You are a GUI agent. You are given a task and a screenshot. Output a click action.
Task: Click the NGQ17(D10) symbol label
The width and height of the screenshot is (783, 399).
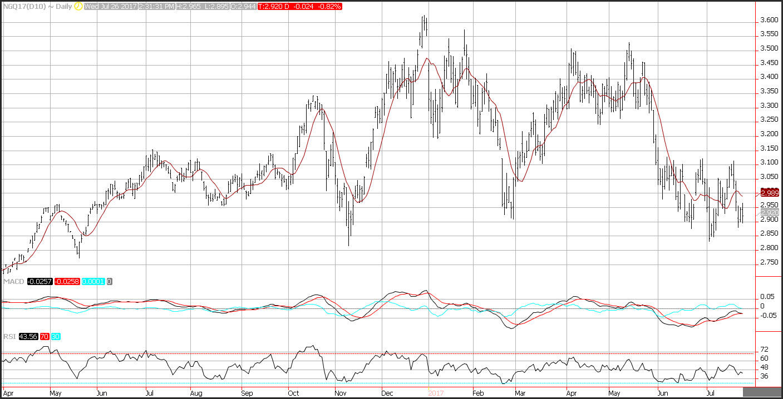click(22, 6)
